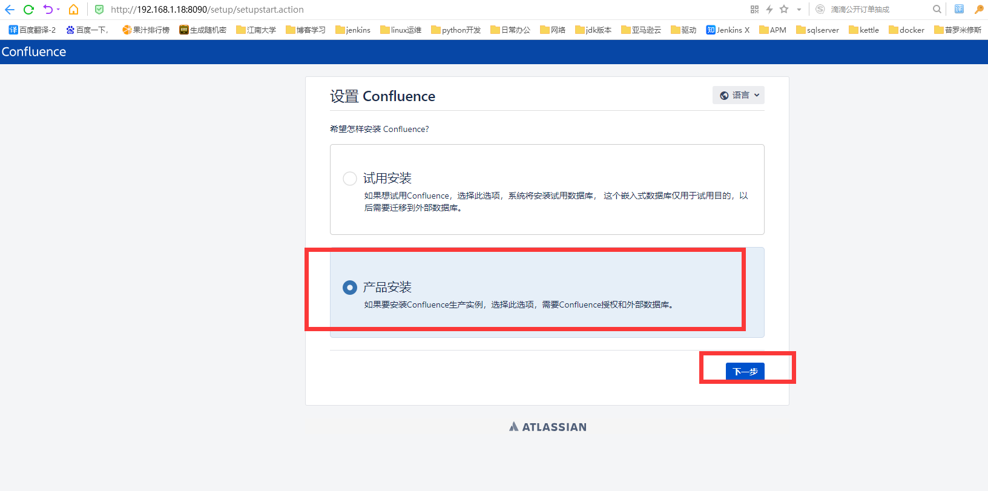988x491 pixels.
Task: Open the 日常办公 bookmark folder
Action: click(510, 30)
